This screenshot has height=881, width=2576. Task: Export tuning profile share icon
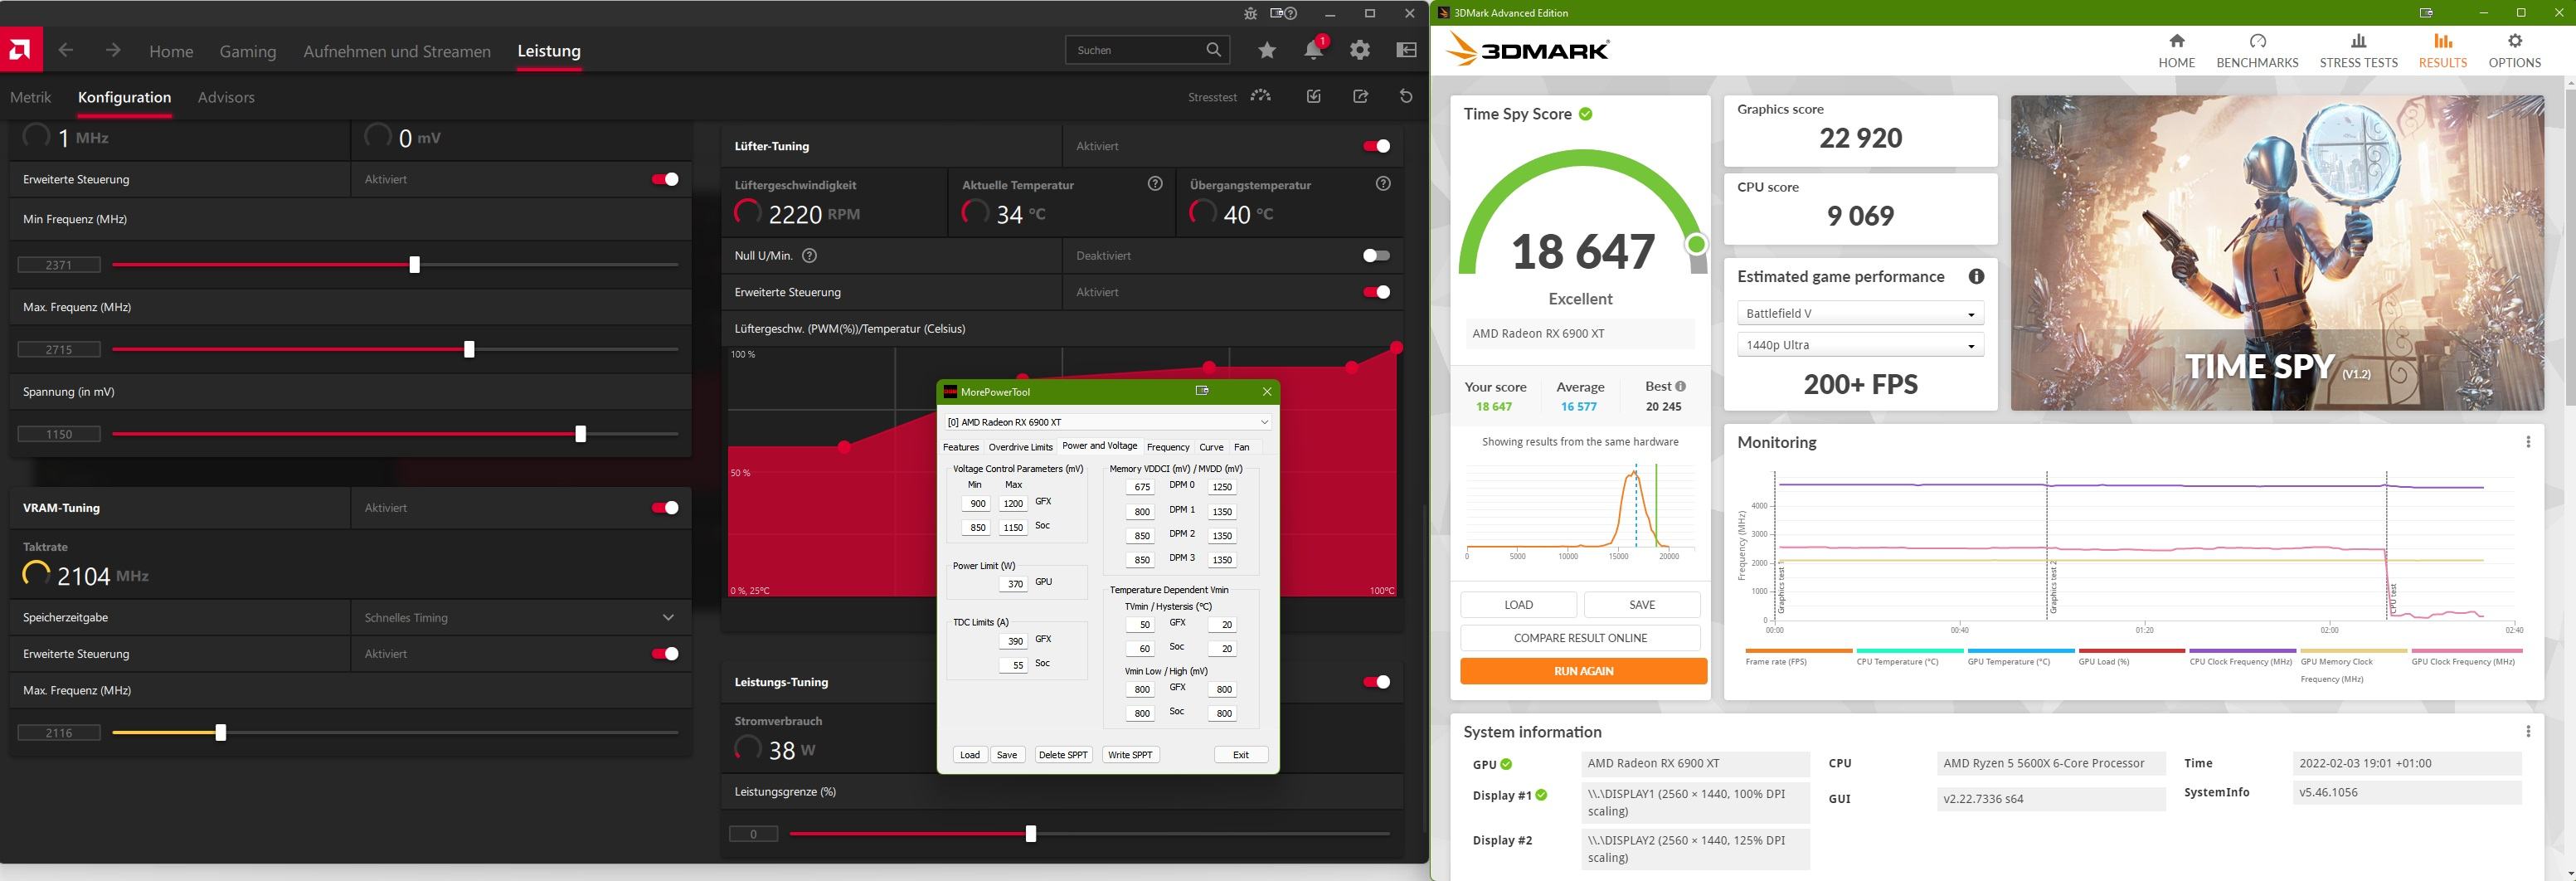[x=1361, y=96]
